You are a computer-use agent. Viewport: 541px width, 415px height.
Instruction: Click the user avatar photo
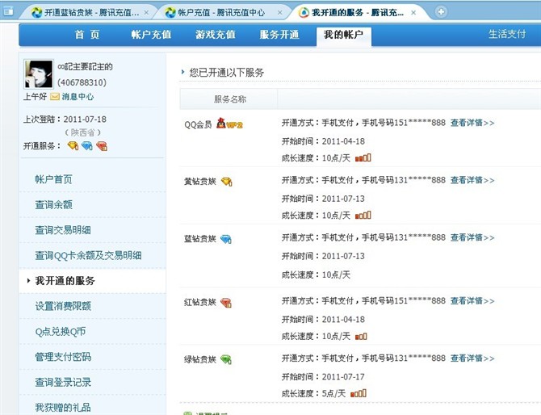[x=39, y=73]
